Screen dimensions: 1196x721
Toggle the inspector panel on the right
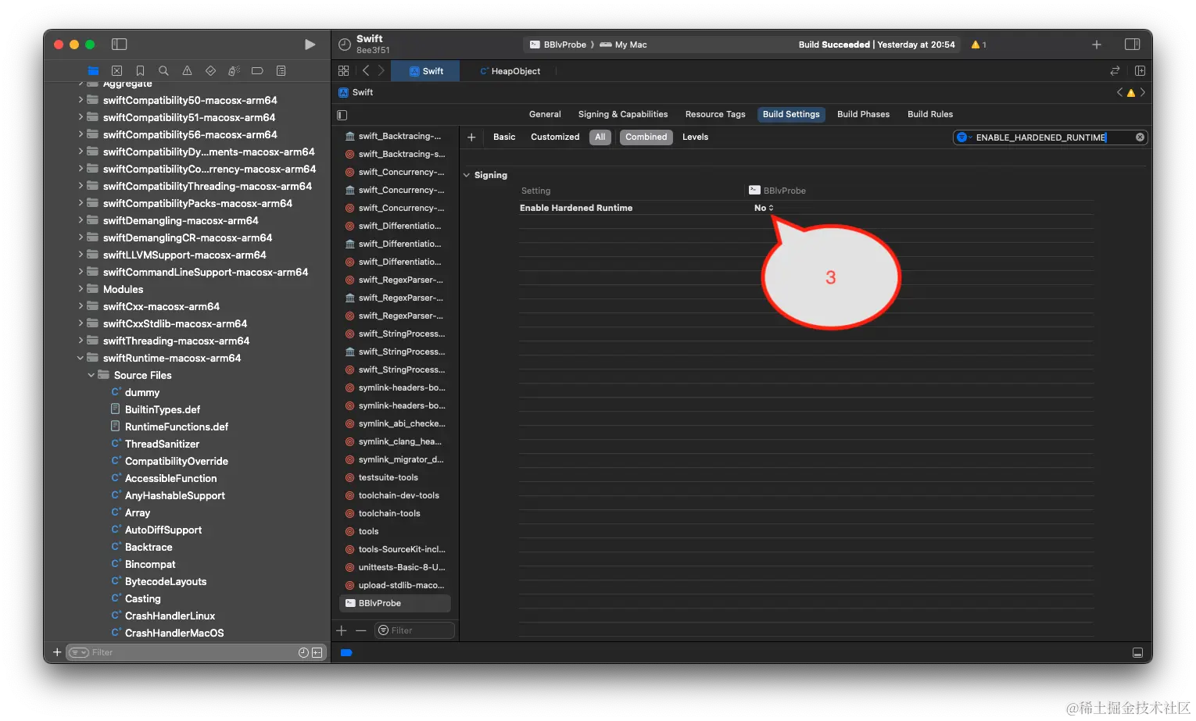click(1132, 45)
